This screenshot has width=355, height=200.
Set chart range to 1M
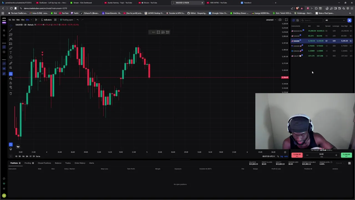pos(23,156)
